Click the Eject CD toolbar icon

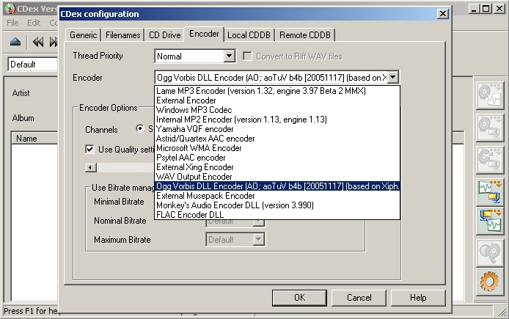15,43
